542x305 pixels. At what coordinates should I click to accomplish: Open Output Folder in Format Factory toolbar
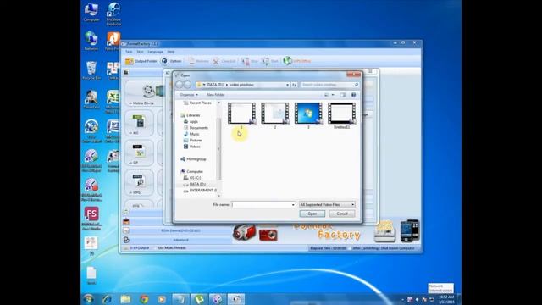click(x=141, y=61)
